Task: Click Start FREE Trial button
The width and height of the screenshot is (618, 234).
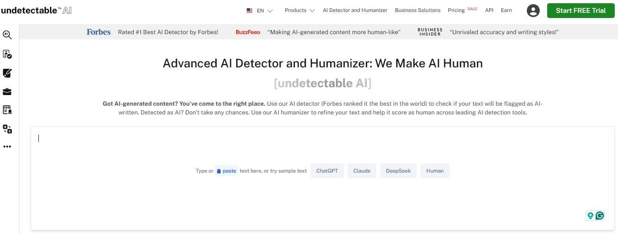Action: pos(581,11)
